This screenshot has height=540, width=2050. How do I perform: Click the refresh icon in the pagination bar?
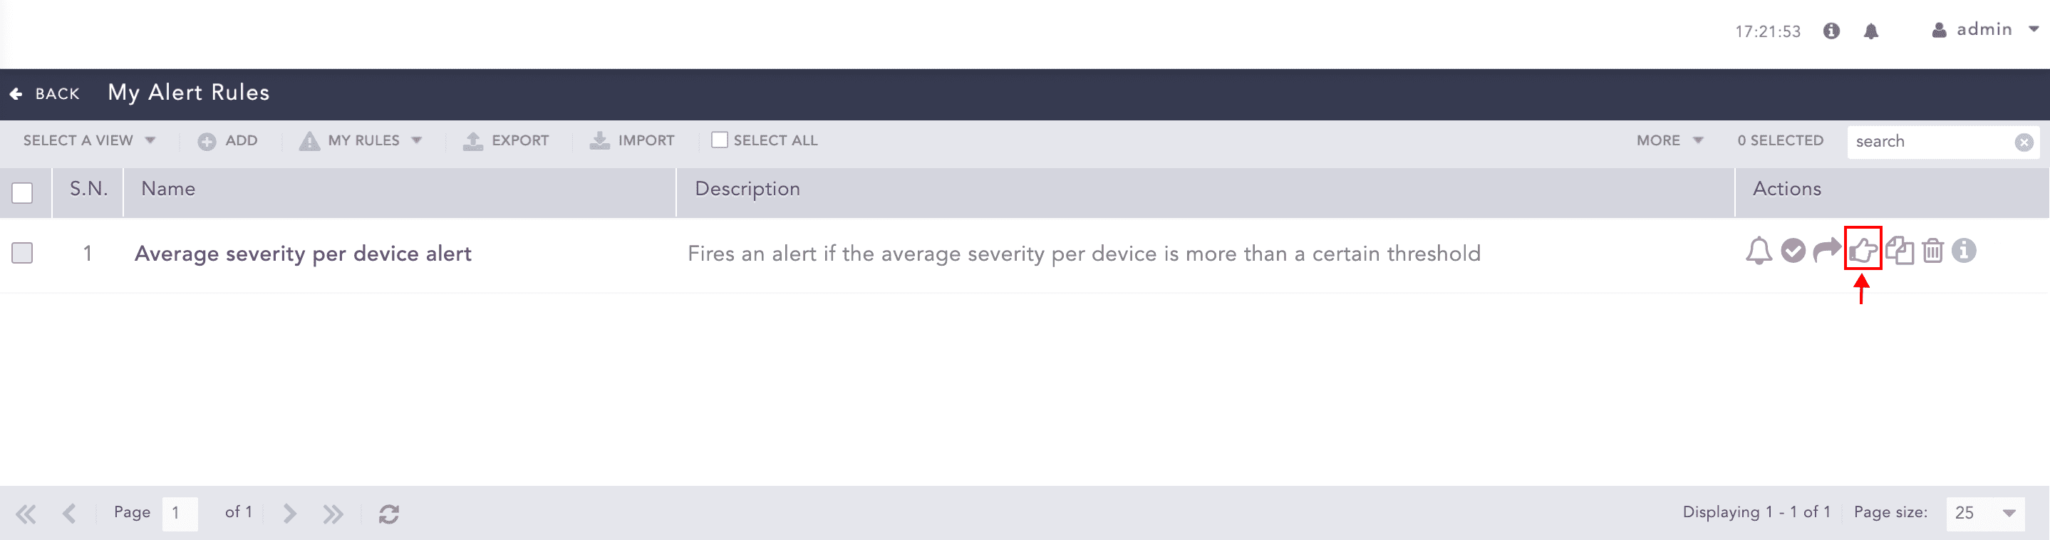point(388,514)
